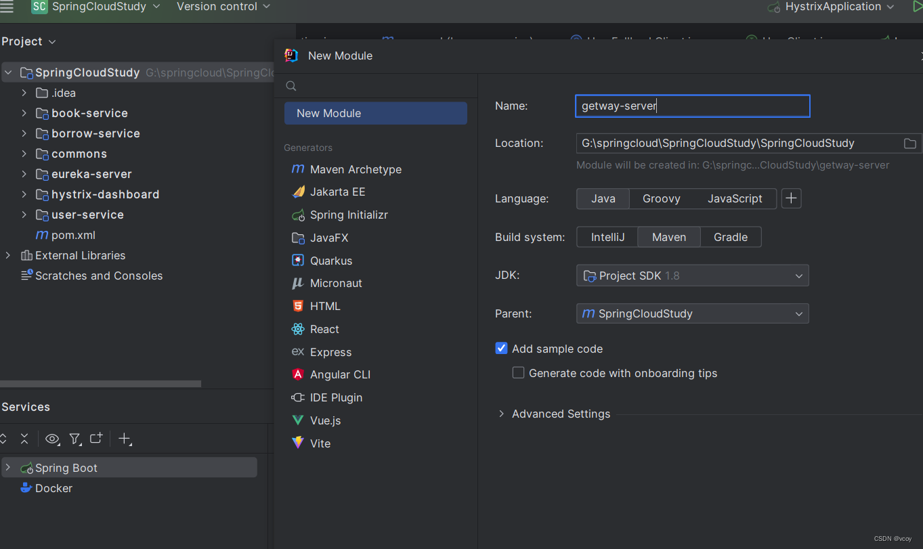Pick the Quarkus generator icon
923x549 pixels.
coord(298,261)
